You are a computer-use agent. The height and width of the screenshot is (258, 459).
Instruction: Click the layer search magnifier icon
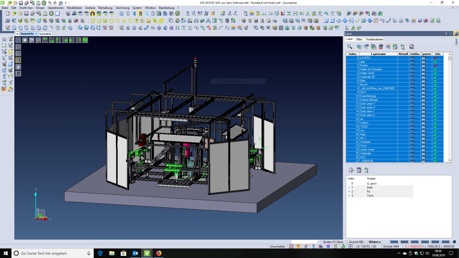[350, 47]
